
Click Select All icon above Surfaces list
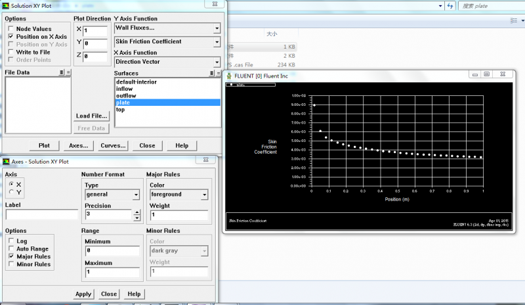pos(211,72)
